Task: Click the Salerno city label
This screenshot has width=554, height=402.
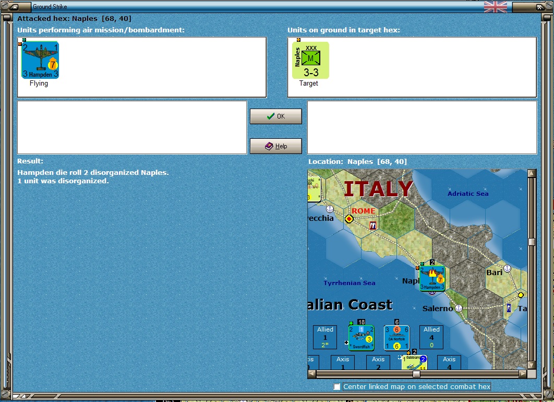Action: (438, 309)
